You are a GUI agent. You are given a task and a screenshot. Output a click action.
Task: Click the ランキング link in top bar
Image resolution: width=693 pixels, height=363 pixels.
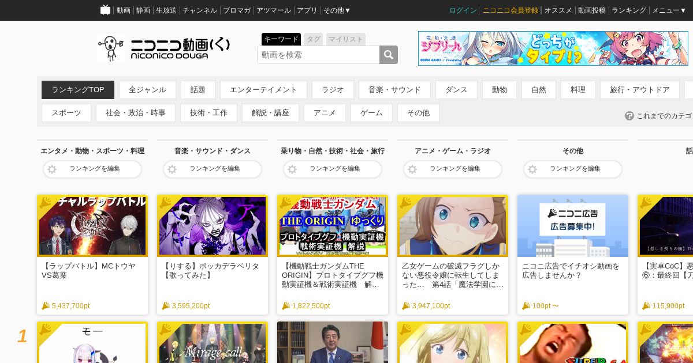pos(629,10)
